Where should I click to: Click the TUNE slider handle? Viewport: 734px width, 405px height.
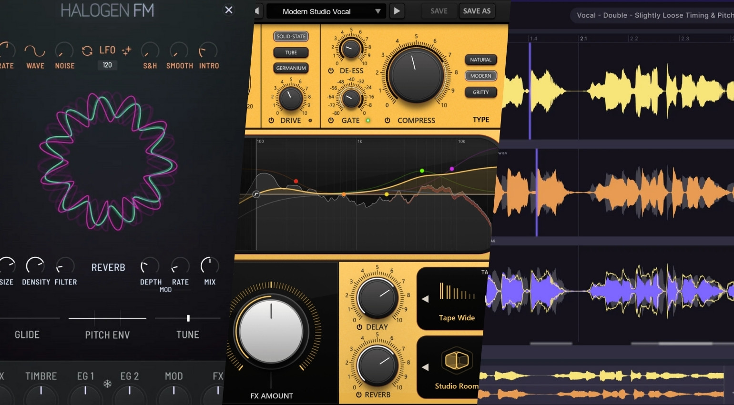click(x=188, y=318)
